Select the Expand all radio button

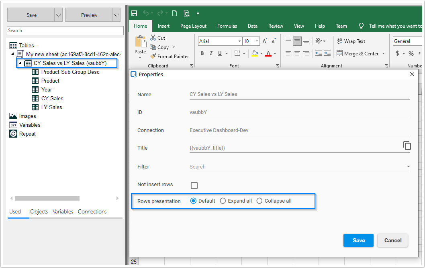(223, 201)
